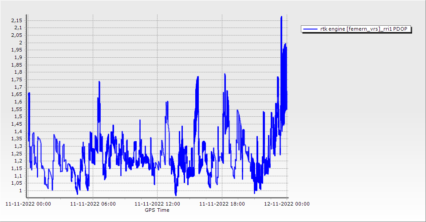Click the 1,75 label on the Y axis
This screenshot has width=426, height=222.
point(16,79)
